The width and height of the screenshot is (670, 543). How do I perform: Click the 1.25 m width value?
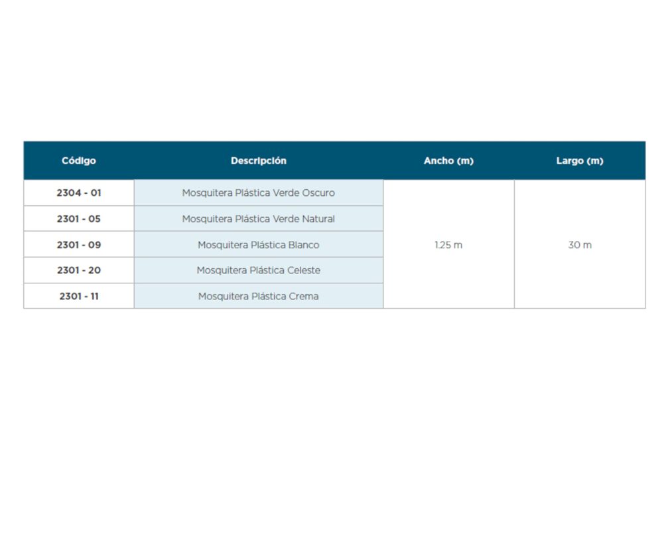tap(448, 245)
